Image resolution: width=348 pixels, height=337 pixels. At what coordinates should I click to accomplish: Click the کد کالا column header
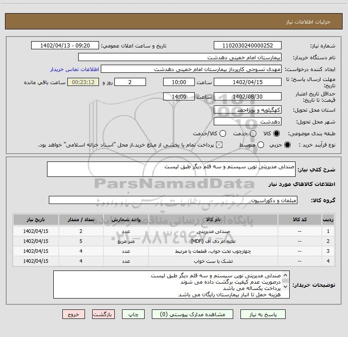(x=300, y=219)
